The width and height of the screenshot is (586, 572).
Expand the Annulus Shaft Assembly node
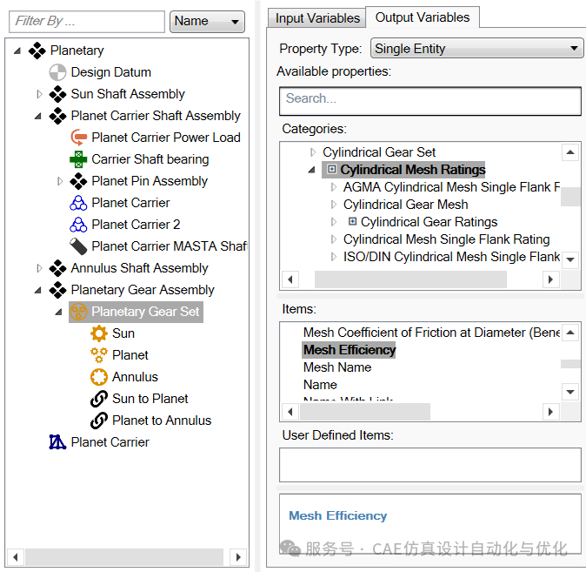click(x=39, y=268)
